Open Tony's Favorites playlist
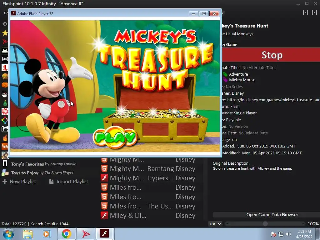This screenshot has height=240, width=320. [44, 164]
